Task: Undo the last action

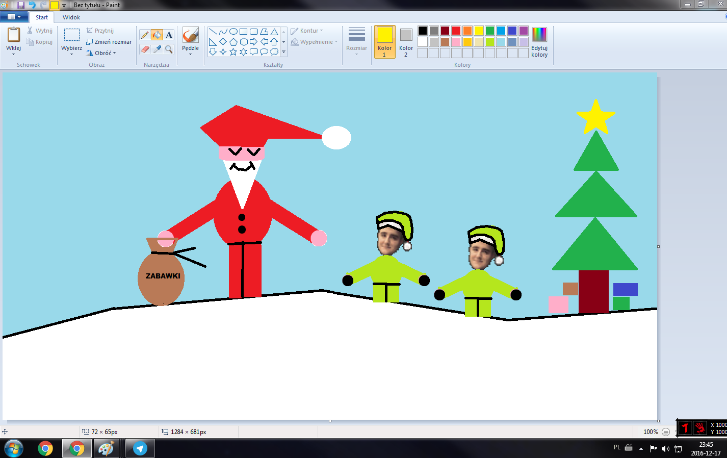Action: [32, 5]
